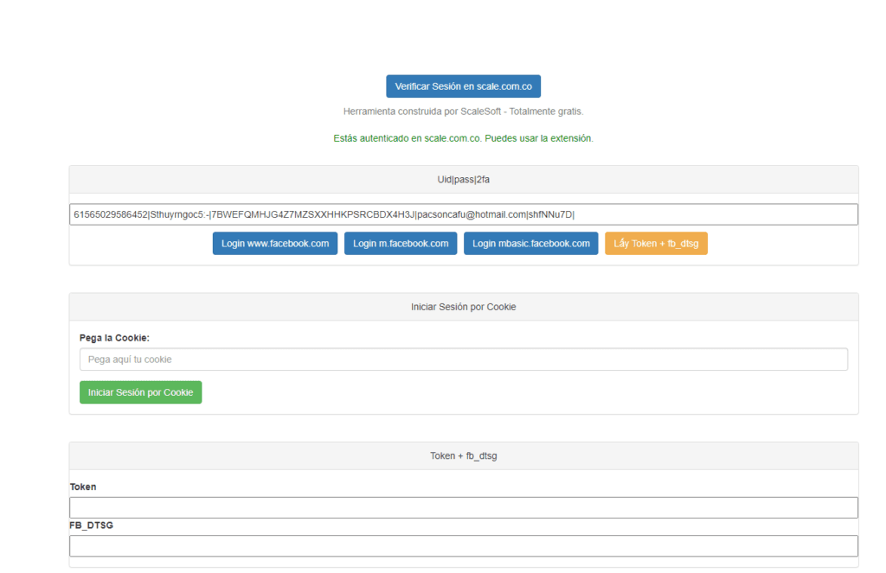This screenshot has height=573, width=886.
Task: Select the Login mbasic.facebook.com button
Action: coord(531,244)
